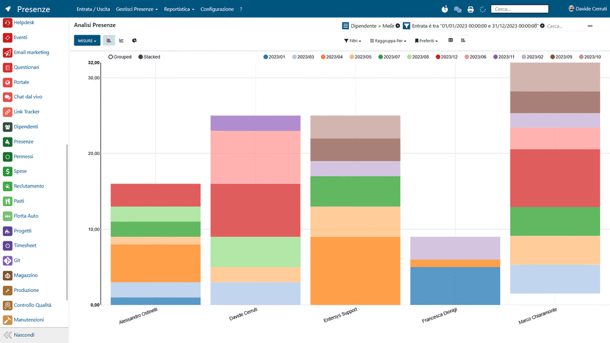Click Entersys Support orange 2023/04 segment
The width and height of the screenshot is (610, 343).
click(355, 270)
